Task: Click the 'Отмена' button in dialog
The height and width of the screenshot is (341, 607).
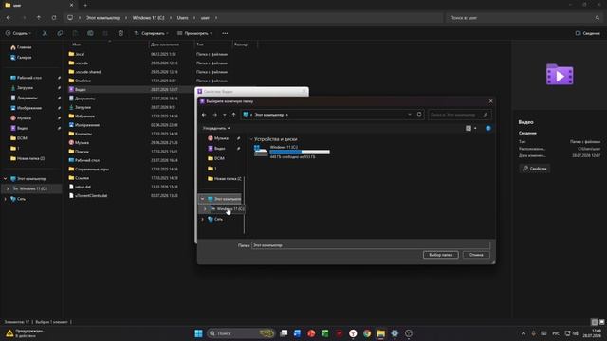Action: tap(476, 255)
